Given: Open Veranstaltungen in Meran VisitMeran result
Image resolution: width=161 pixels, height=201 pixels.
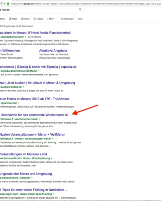Looking at the screenshot, I should (33, 134).
